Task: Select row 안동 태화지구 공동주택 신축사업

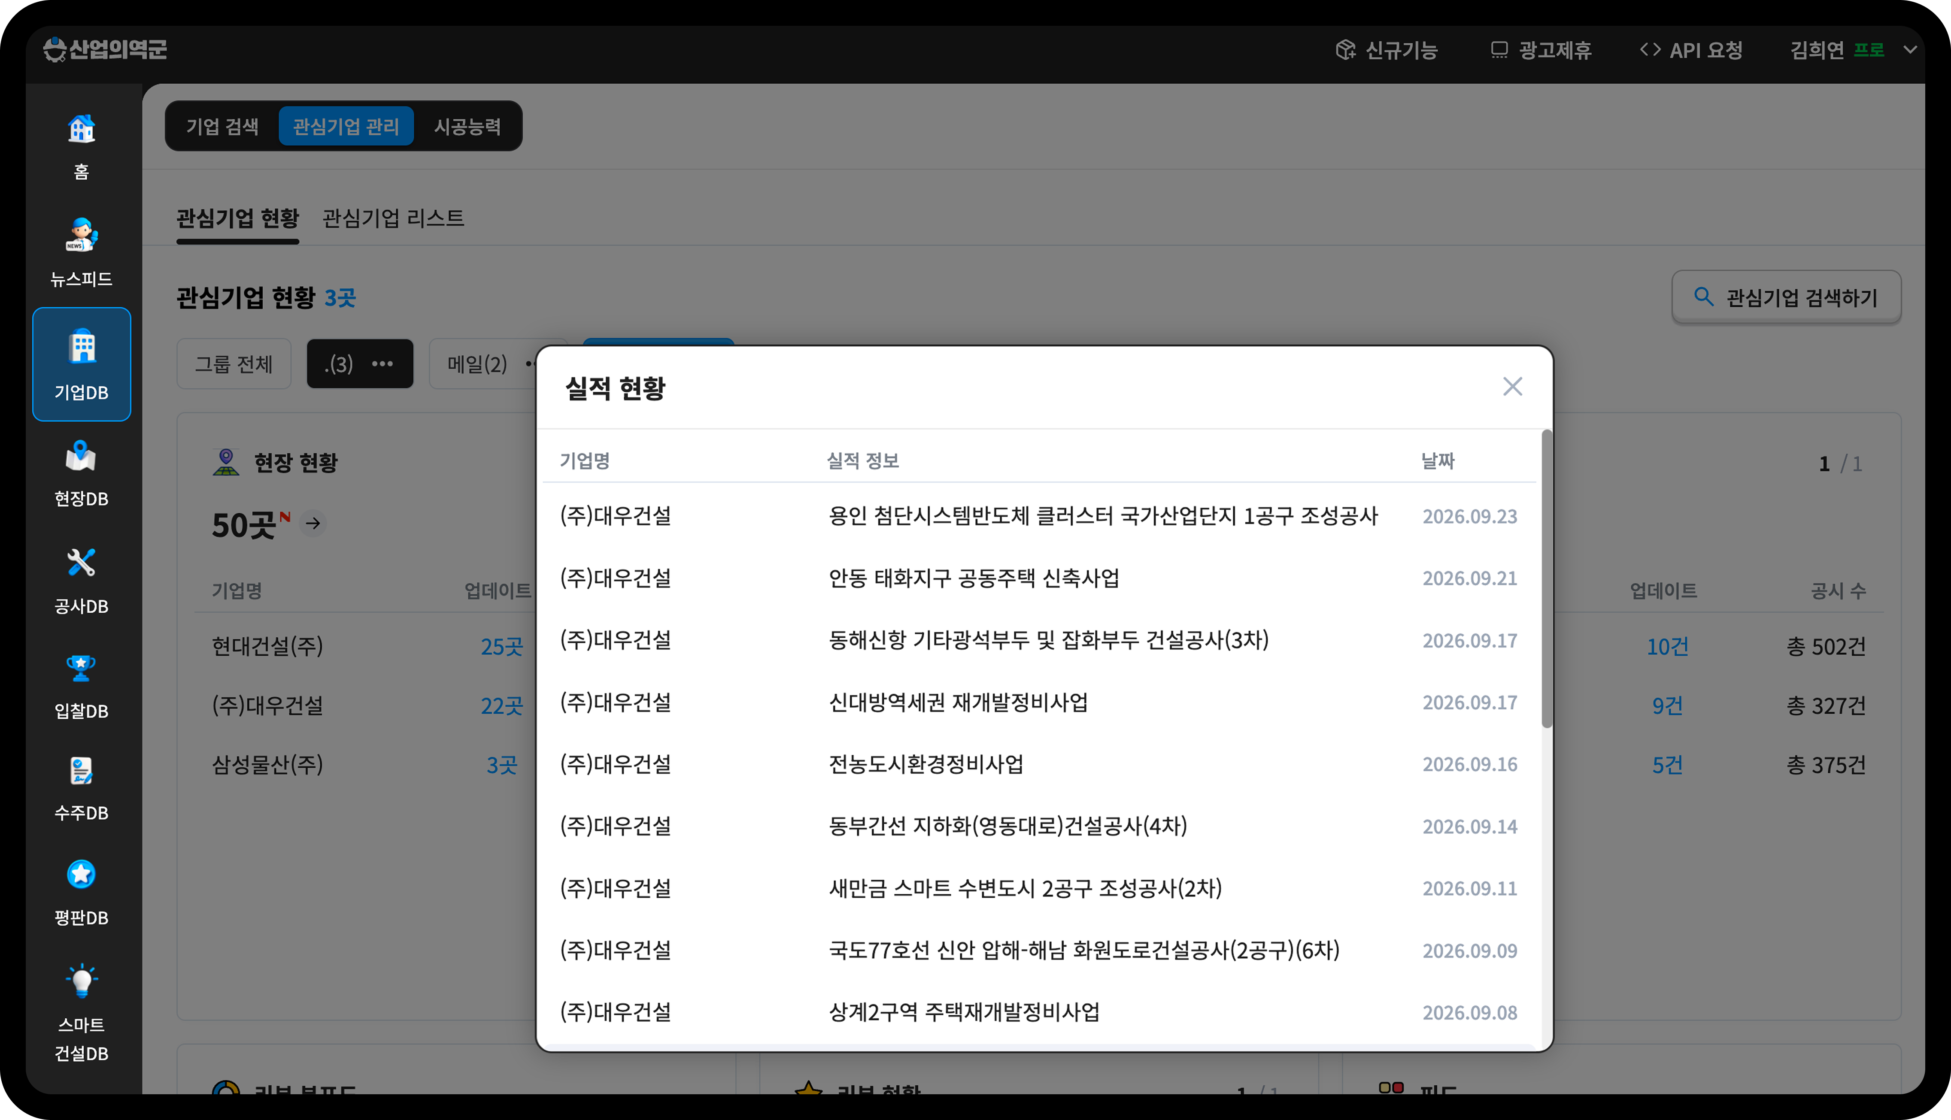Action: [x=1038, y=578]
